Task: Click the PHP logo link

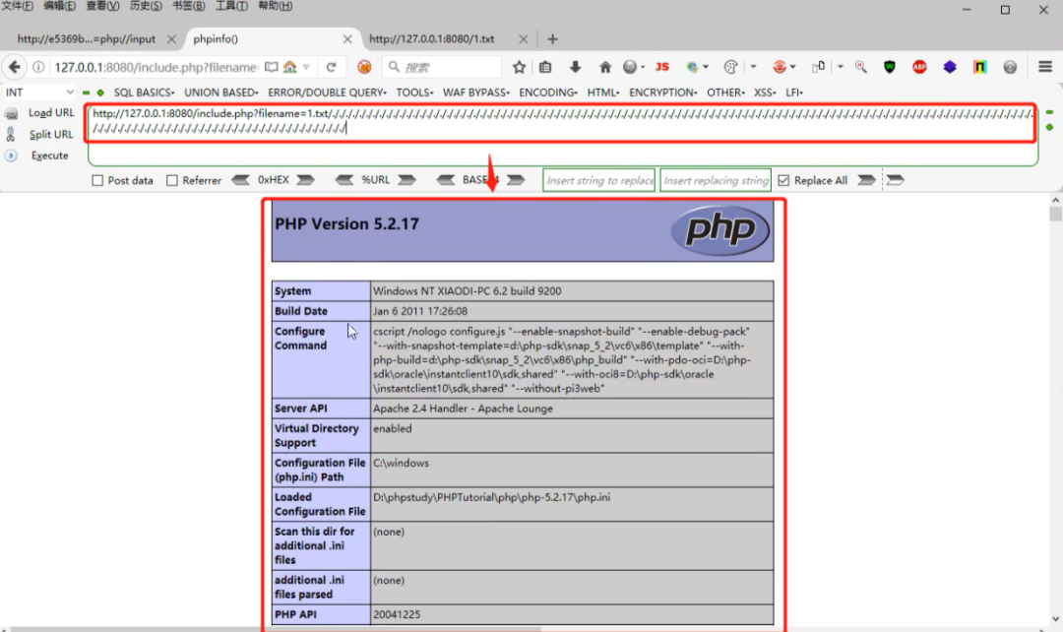Action: [x=719, y=230]
